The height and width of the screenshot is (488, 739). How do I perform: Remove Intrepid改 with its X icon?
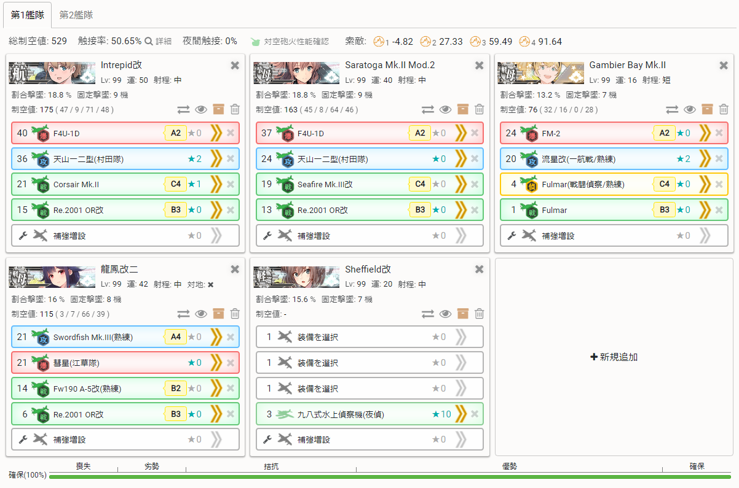[x=235, y=65]
